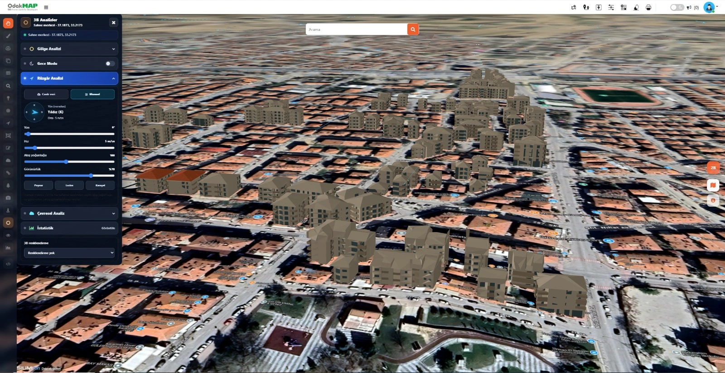Click the Arama search input field

coord(357,29)
